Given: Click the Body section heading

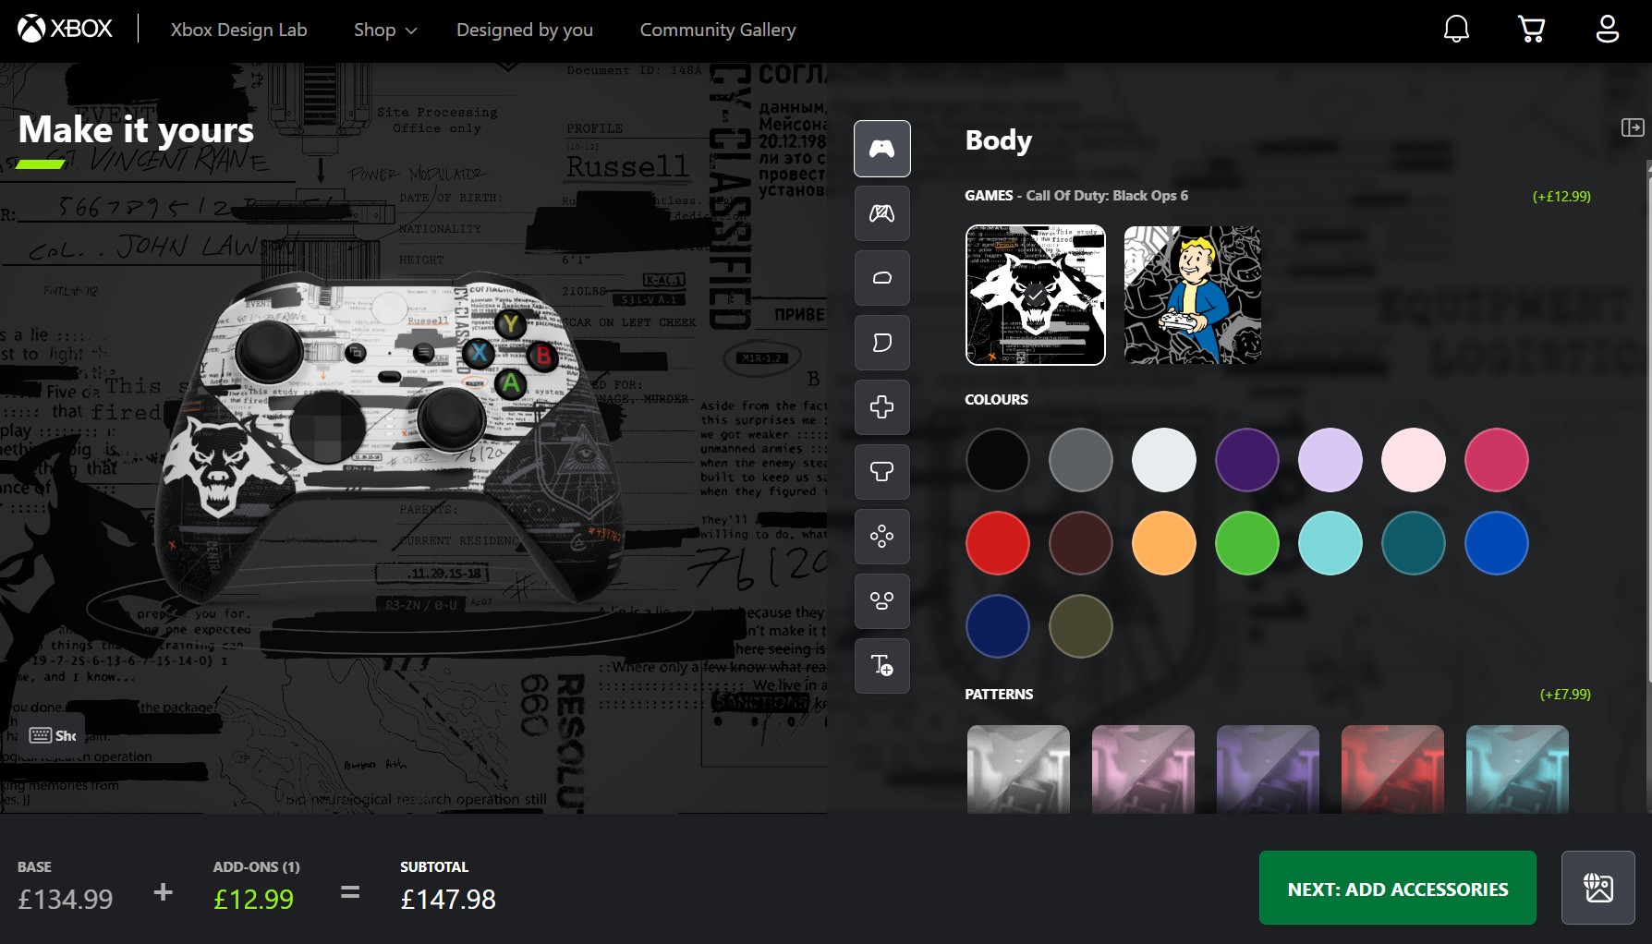Looking at the screenshot, I should 998,139.
